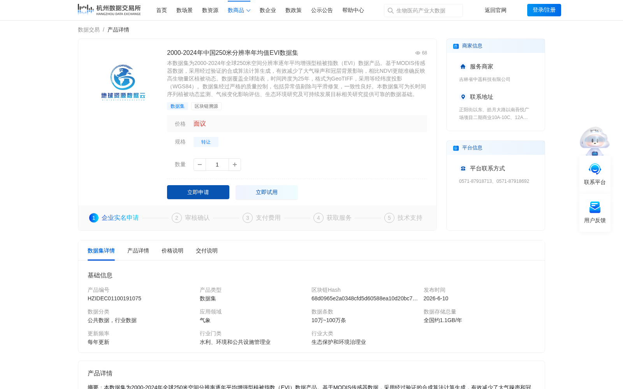The width and height of the screenshot is (623, 389).
Task: Click the 登录/注册 button
Action: (x=544, y=10)
